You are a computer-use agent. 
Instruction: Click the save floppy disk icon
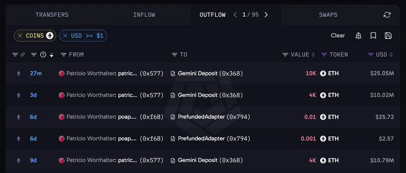[388, 36]
